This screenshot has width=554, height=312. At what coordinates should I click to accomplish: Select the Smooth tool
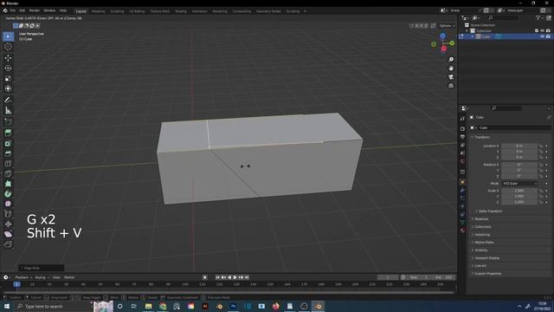point(8,205)
